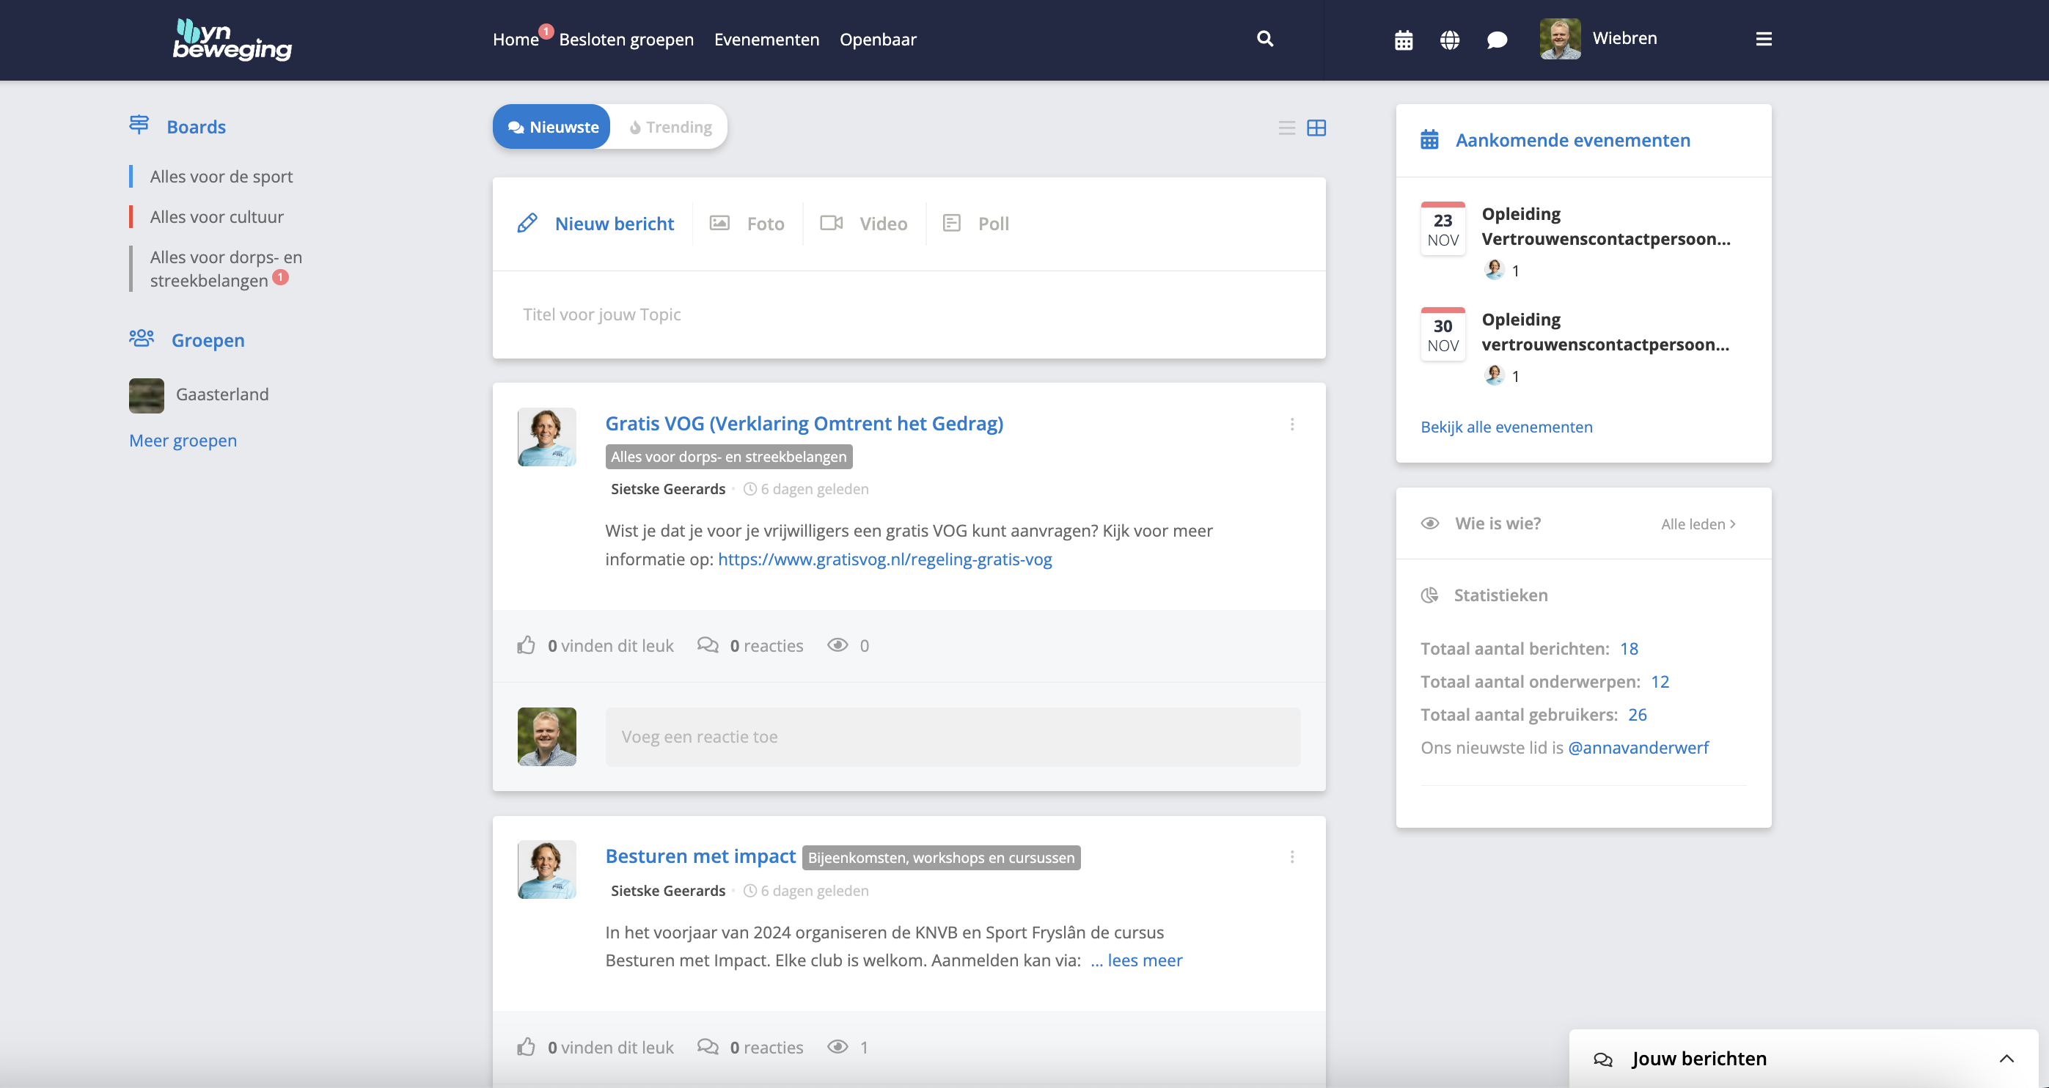This screenshot has height=1088, width=2049.
Task: Click Sietske Geerards name on Besturen post
Action: 667,890
